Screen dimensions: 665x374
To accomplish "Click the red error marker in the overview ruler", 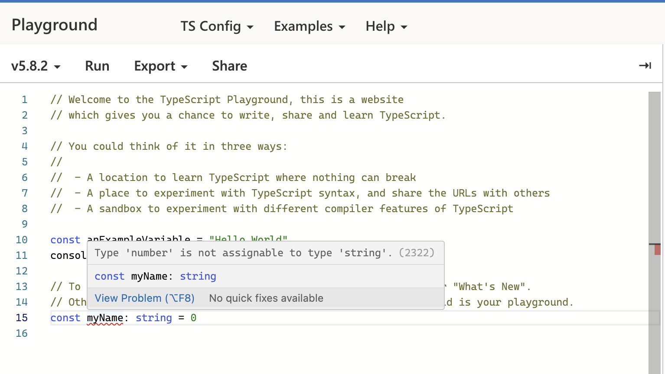I will [658, 250].
